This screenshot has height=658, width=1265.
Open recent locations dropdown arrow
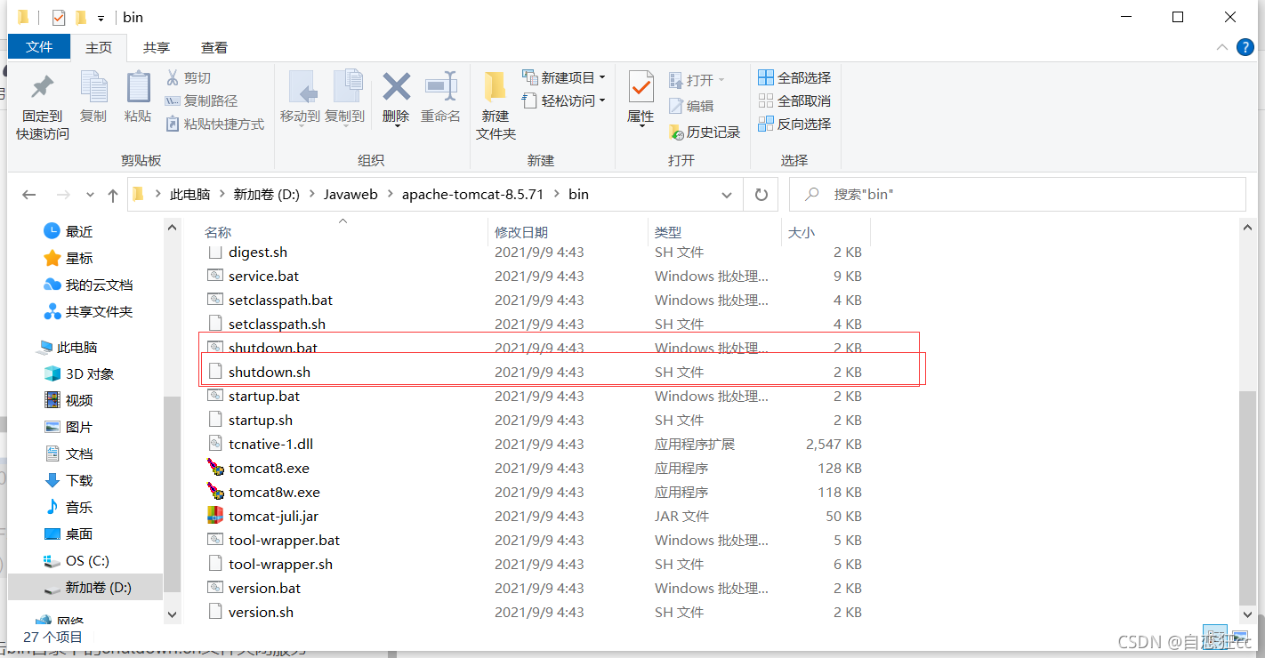(x=90, y=195)
